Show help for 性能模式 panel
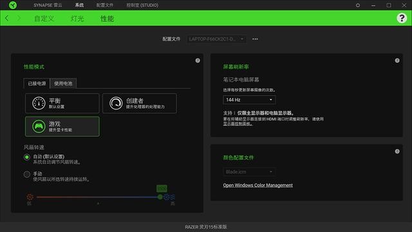This screenshot has width=412, height=232. 198,60
